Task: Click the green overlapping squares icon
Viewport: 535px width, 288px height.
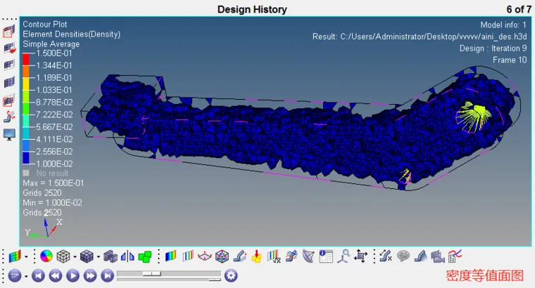Action: (145, 256)
